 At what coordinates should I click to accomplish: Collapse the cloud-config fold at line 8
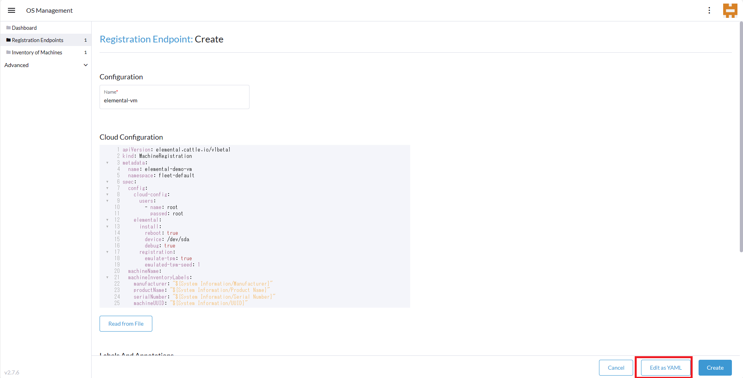[x=107, y=194]
